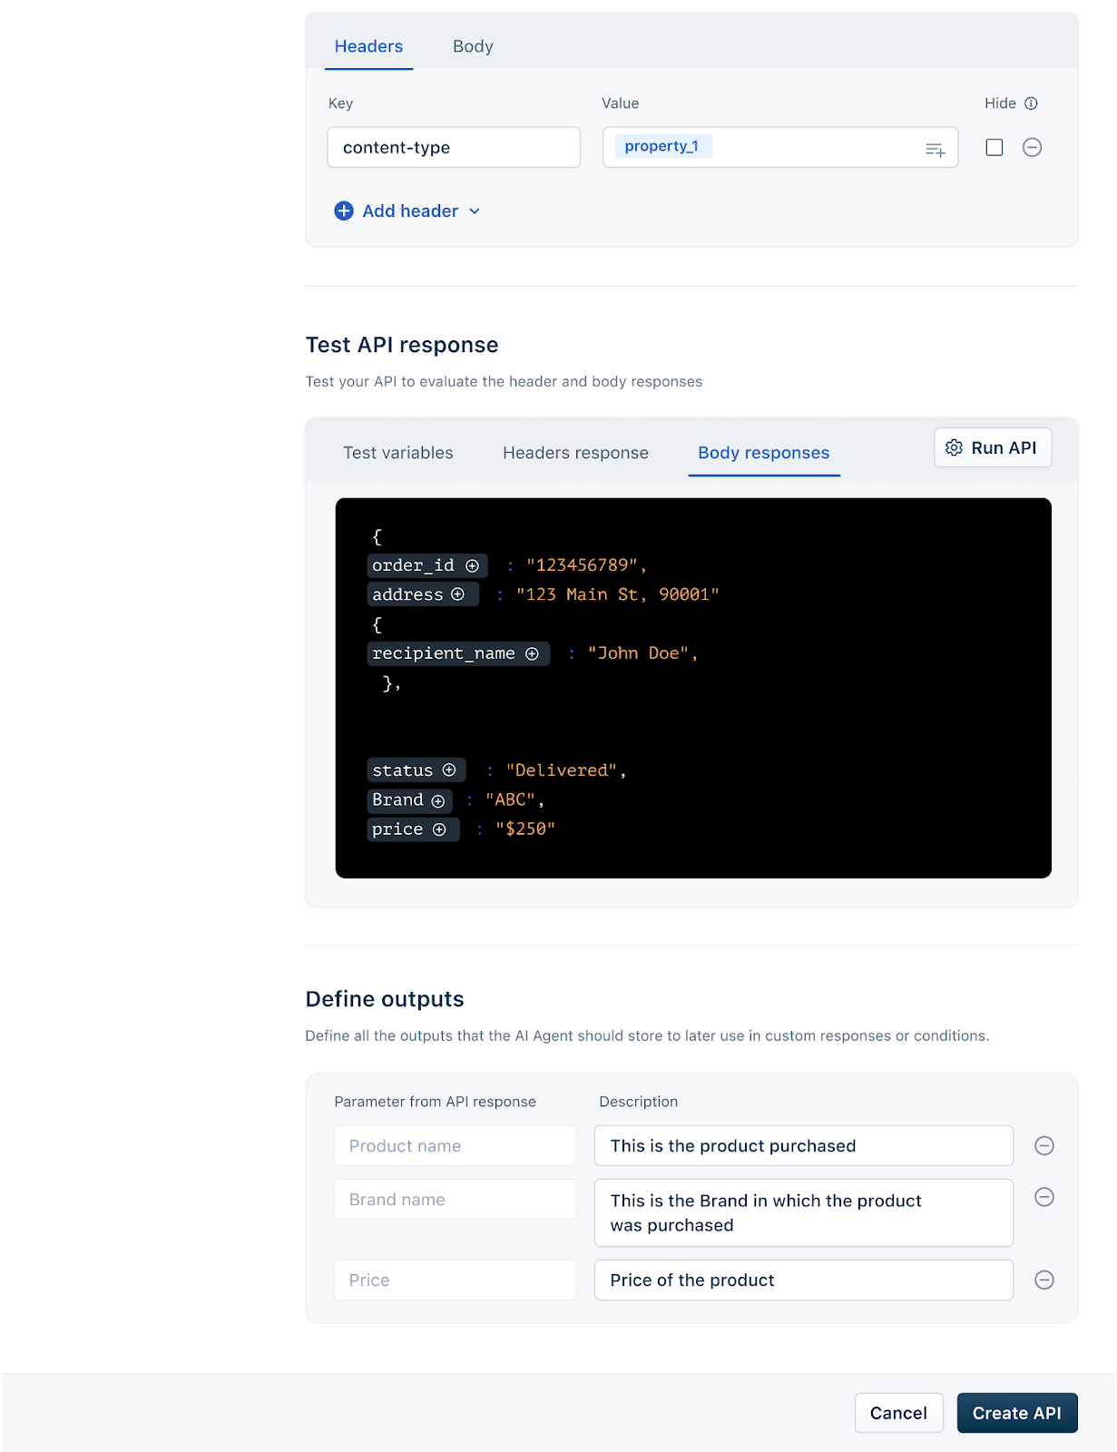1117x1452 pixels.
Task: Add address key as output
Action: pos(457,594)
